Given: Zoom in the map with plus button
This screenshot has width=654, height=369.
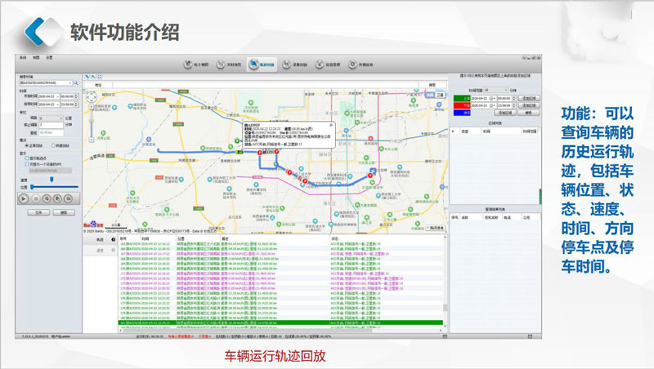Looking at the screenshot, I should coord(92,107).
